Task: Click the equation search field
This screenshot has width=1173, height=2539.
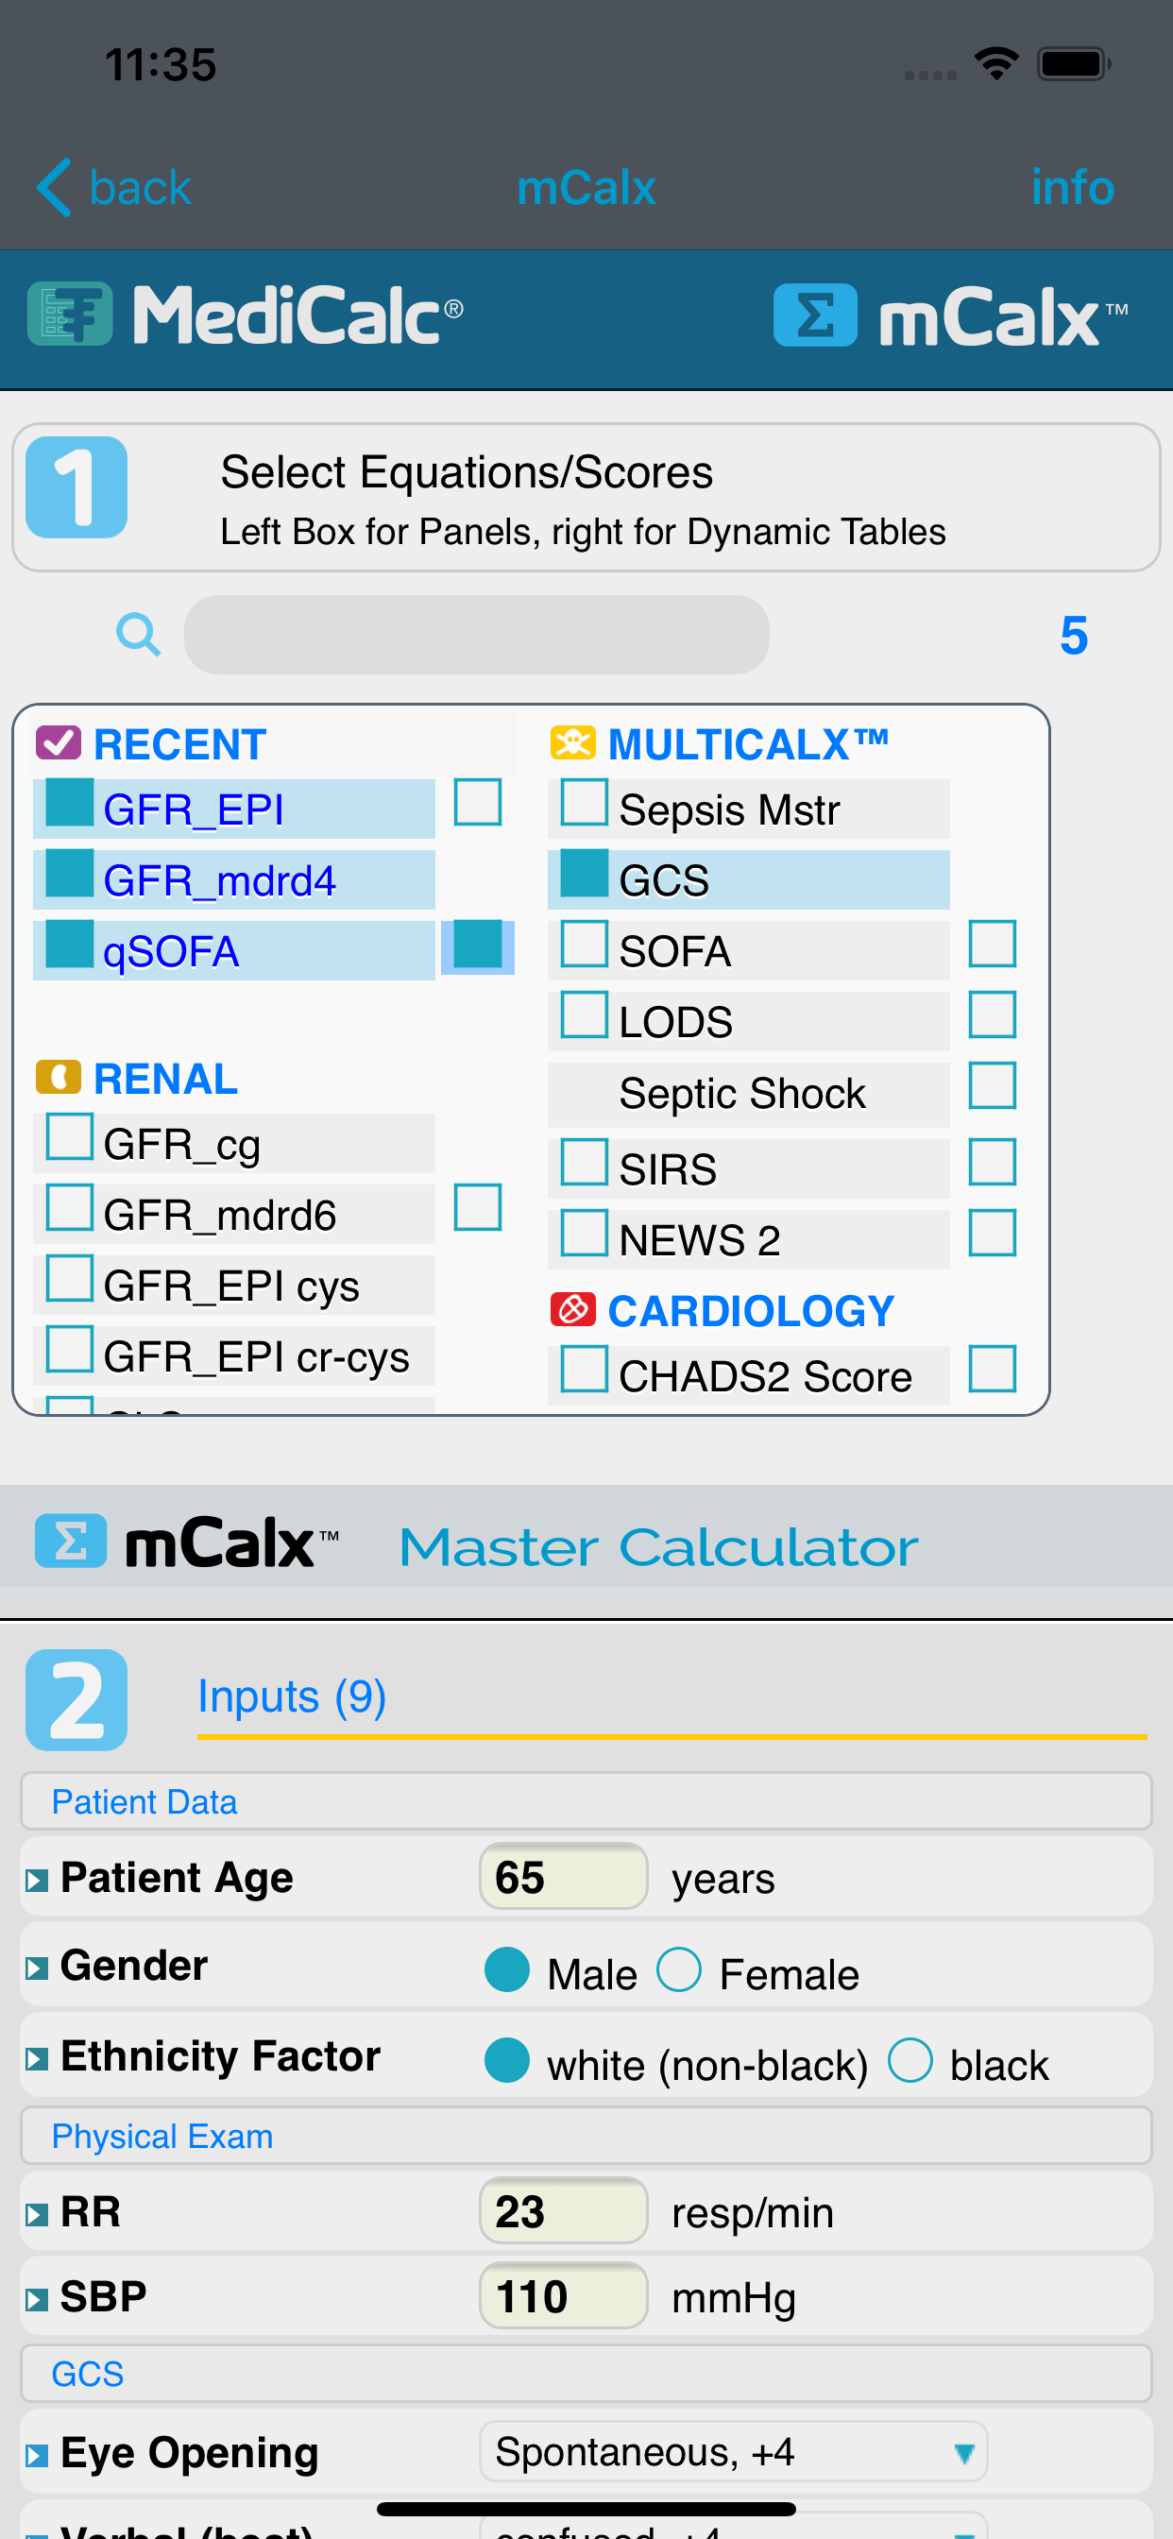Action: coord(476,635)
